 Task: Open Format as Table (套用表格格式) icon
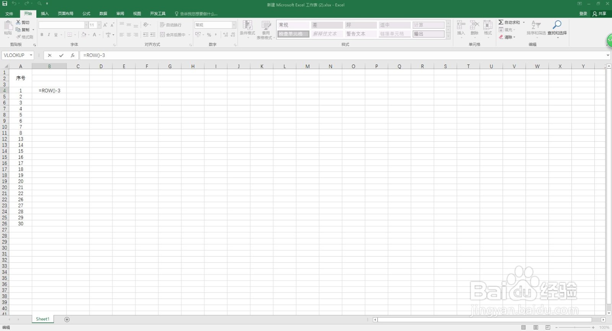click(266, 25)
